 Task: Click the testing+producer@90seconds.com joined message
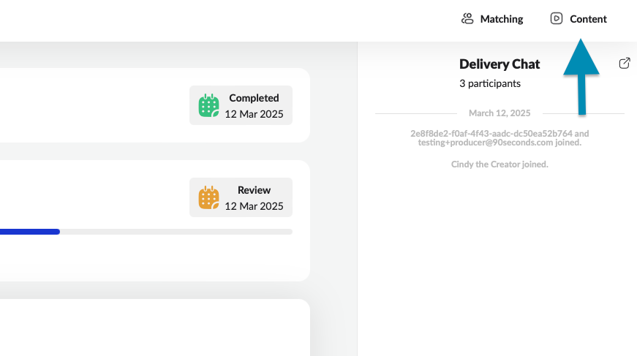pyautogui.click(x=500, y=143)
